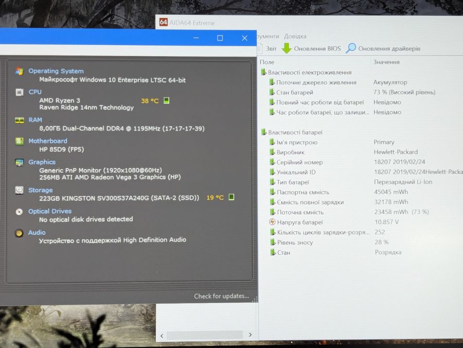The width and height of the screenshot is (463, 348).
Task: Open the Operating System section link
Action: click(x=56, y=71)
